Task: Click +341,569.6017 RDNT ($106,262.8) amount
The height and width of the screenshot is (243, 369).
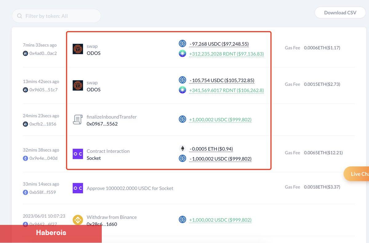Action: click(226, 91)
